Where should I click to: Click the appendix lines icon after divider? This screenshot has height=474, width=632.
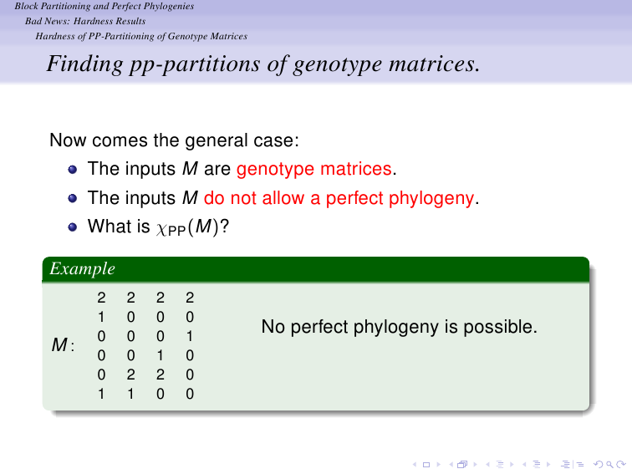click(x=580, y=464)
